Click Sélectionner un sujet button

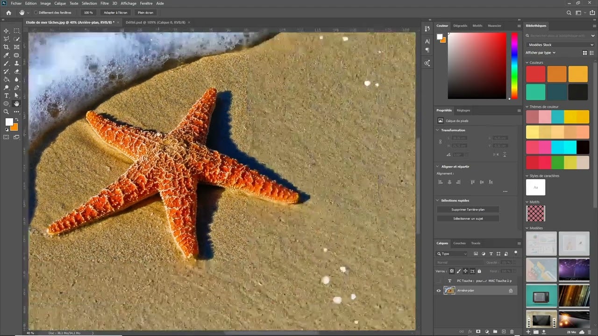tap(468, 218)
